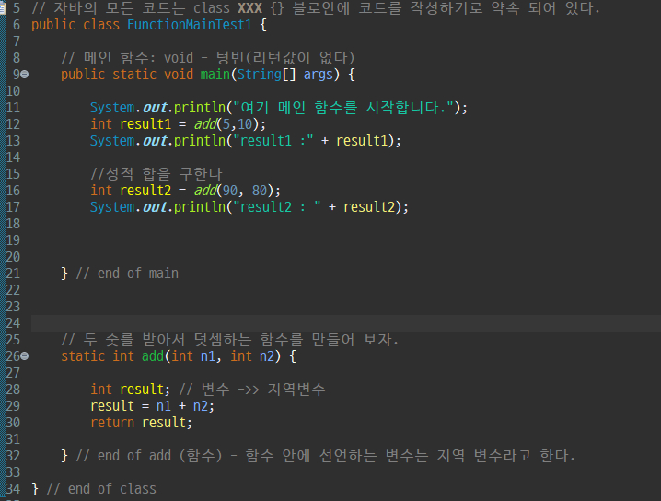Click the result2 variable declaration on line 16
The width and height of the screenshot is (661, 501).
[145, 191]
